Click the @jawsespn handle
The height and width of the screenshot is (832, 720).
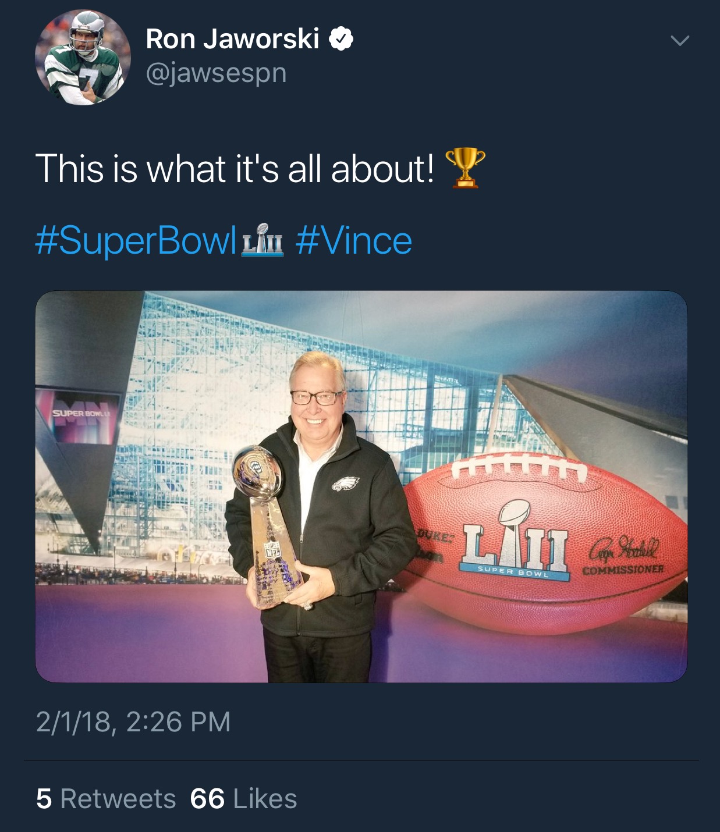[216, 73]
